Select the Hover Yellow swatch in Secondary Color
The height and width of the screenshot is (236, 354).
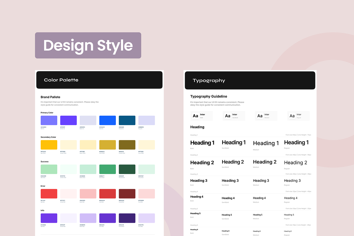tap(108, 145)
